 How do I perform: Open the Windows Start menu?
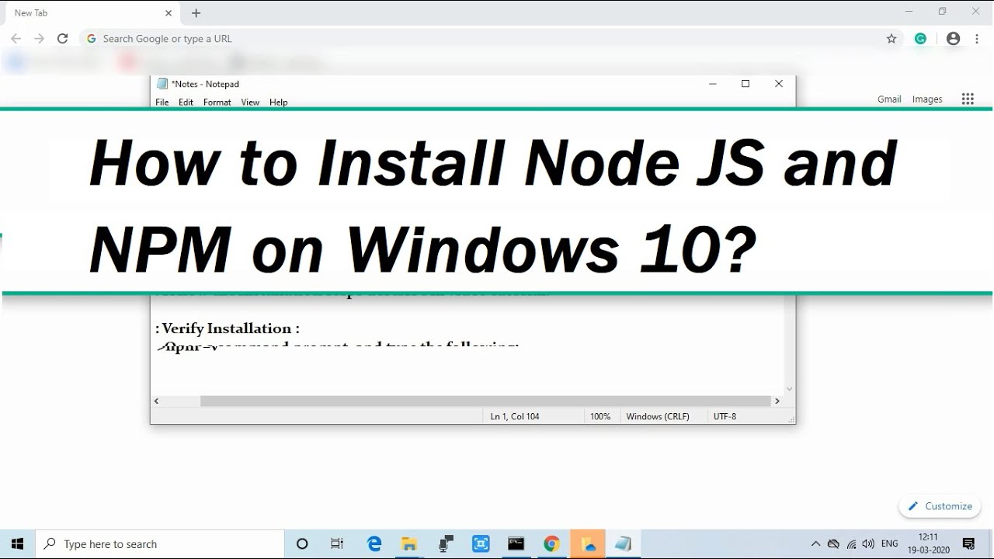coord(18,544)
